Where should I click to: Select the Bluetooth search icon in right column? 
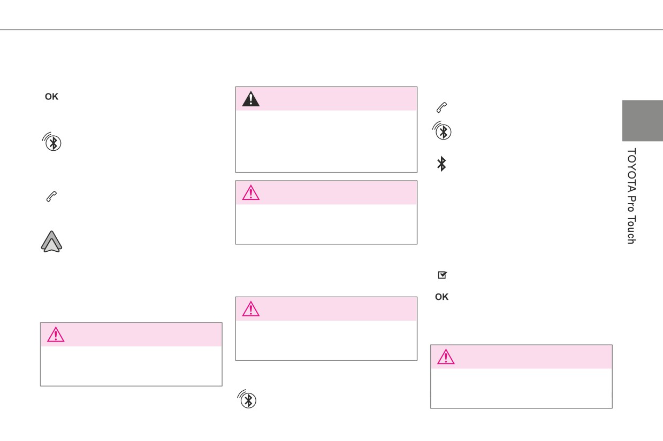tap(442, 131)
